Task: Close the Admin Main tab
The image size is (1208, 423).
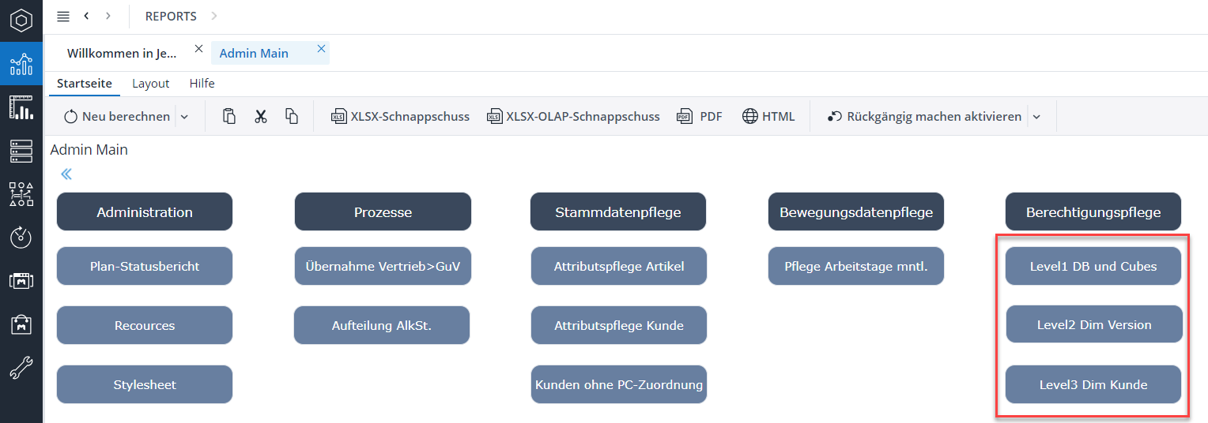Action: 321,49
